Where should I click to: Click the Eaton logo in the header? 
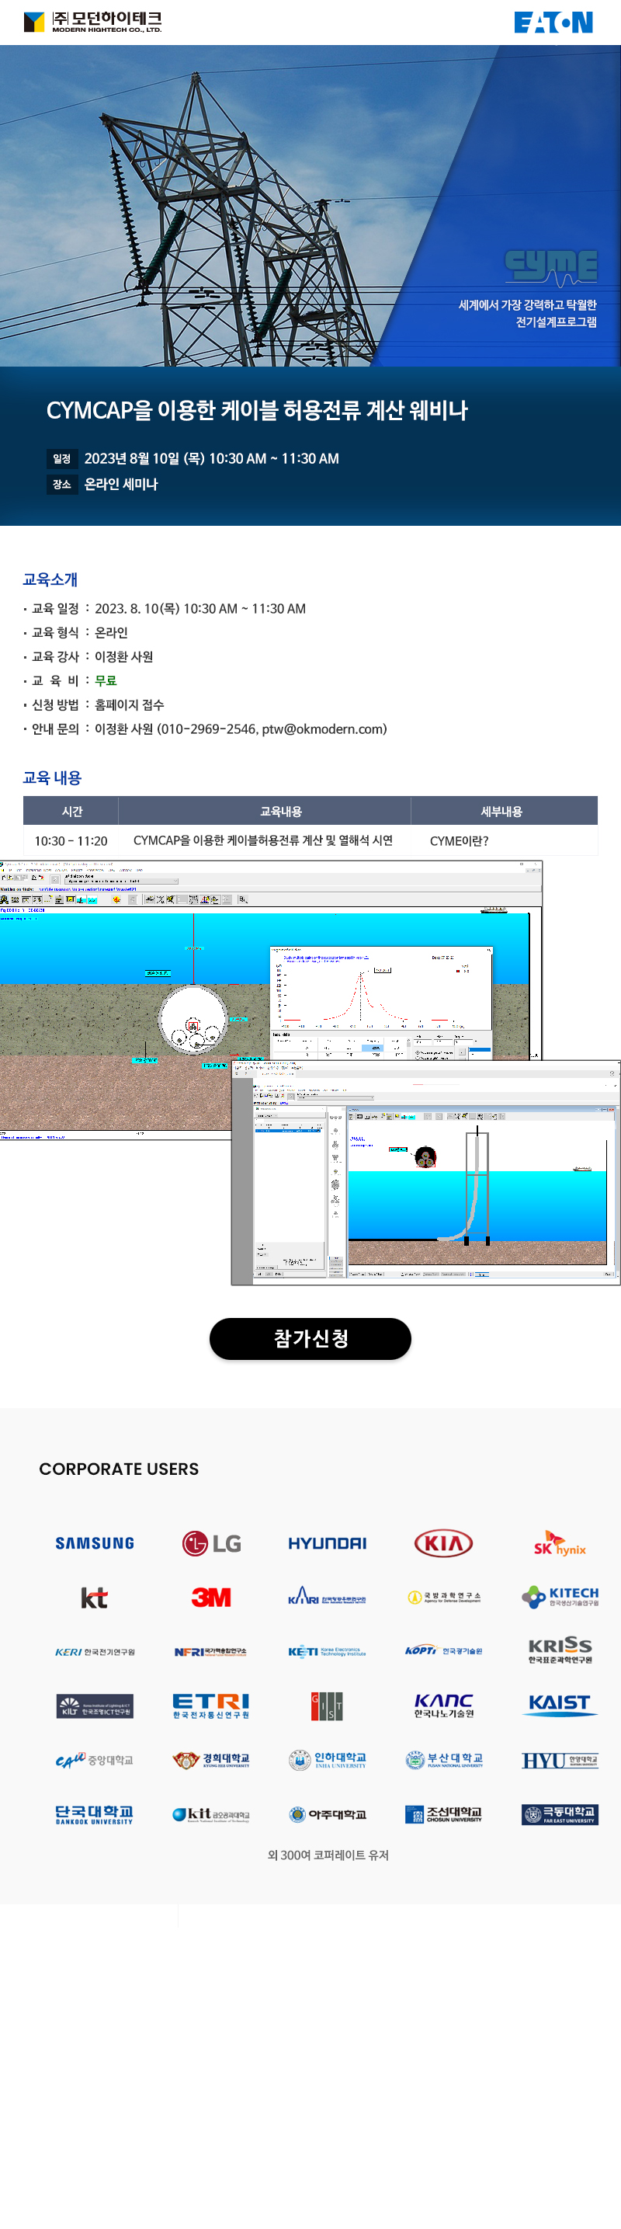tap(553, 22)
